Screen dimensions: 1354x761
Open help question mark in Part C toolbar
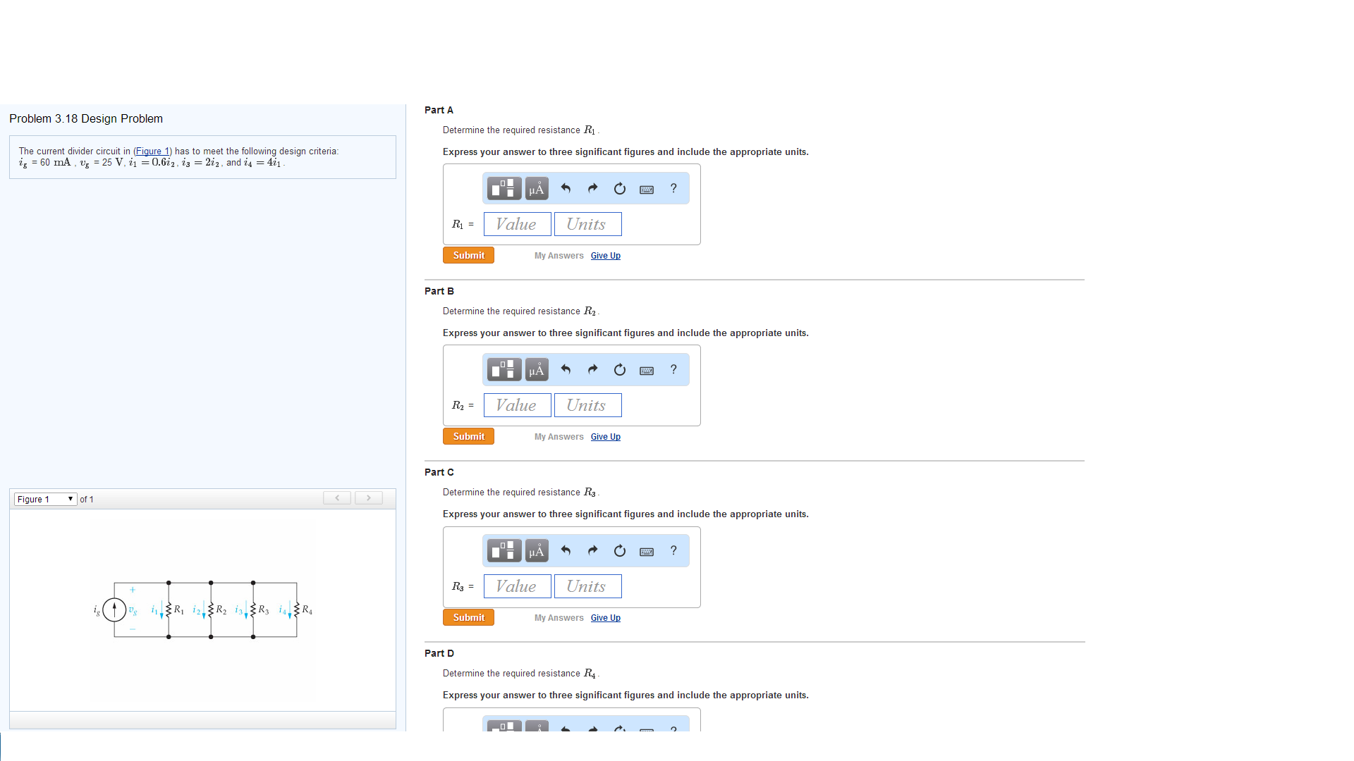(x=673, y=550)
